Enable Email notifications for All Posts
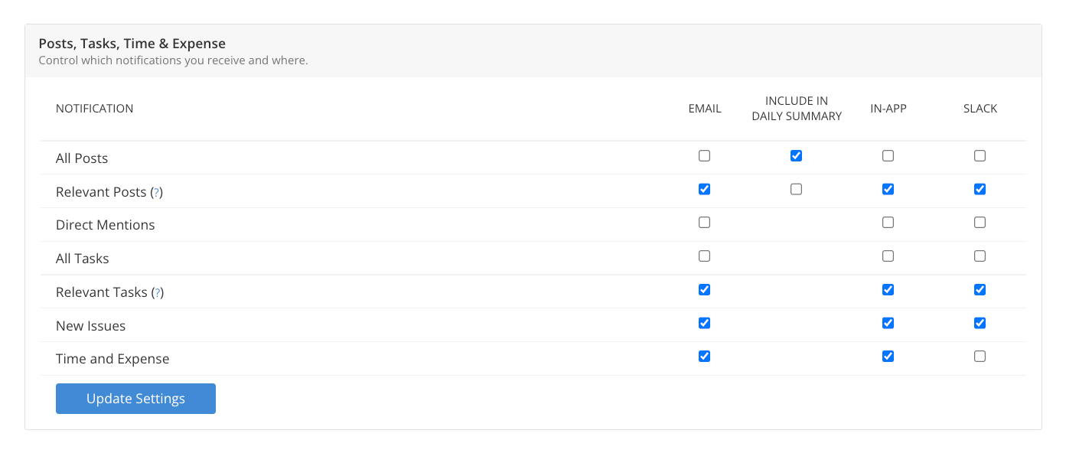 pyautogui.click(x=704, y=156)
